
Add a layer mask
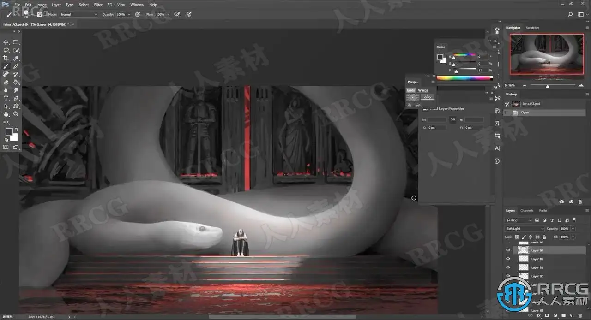pyautogui.click(x=547, y=316)
